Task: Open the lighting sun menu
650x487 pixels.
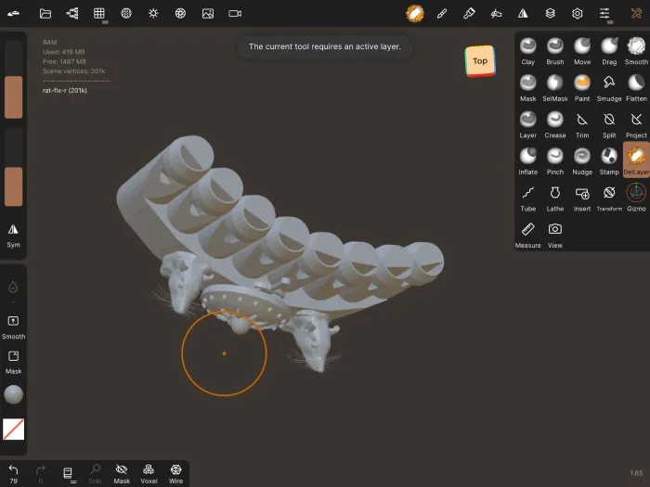Action: 153,14
